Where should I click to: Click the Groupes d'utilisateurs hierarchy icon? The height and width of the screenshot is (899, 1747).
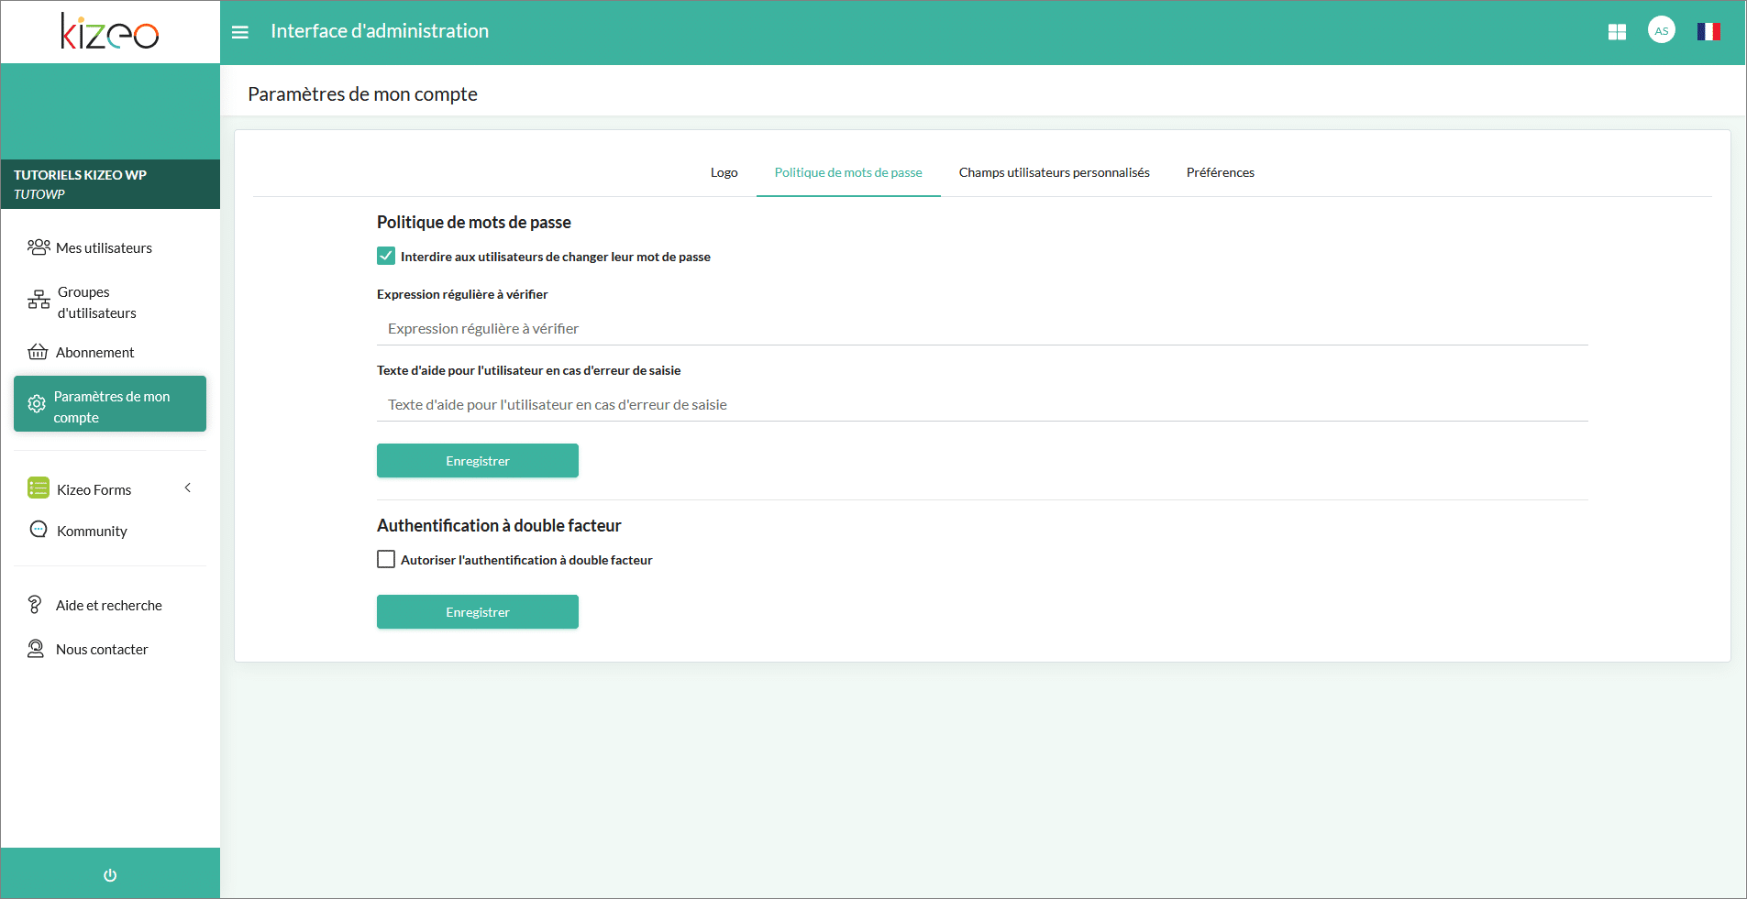[39, 300]
